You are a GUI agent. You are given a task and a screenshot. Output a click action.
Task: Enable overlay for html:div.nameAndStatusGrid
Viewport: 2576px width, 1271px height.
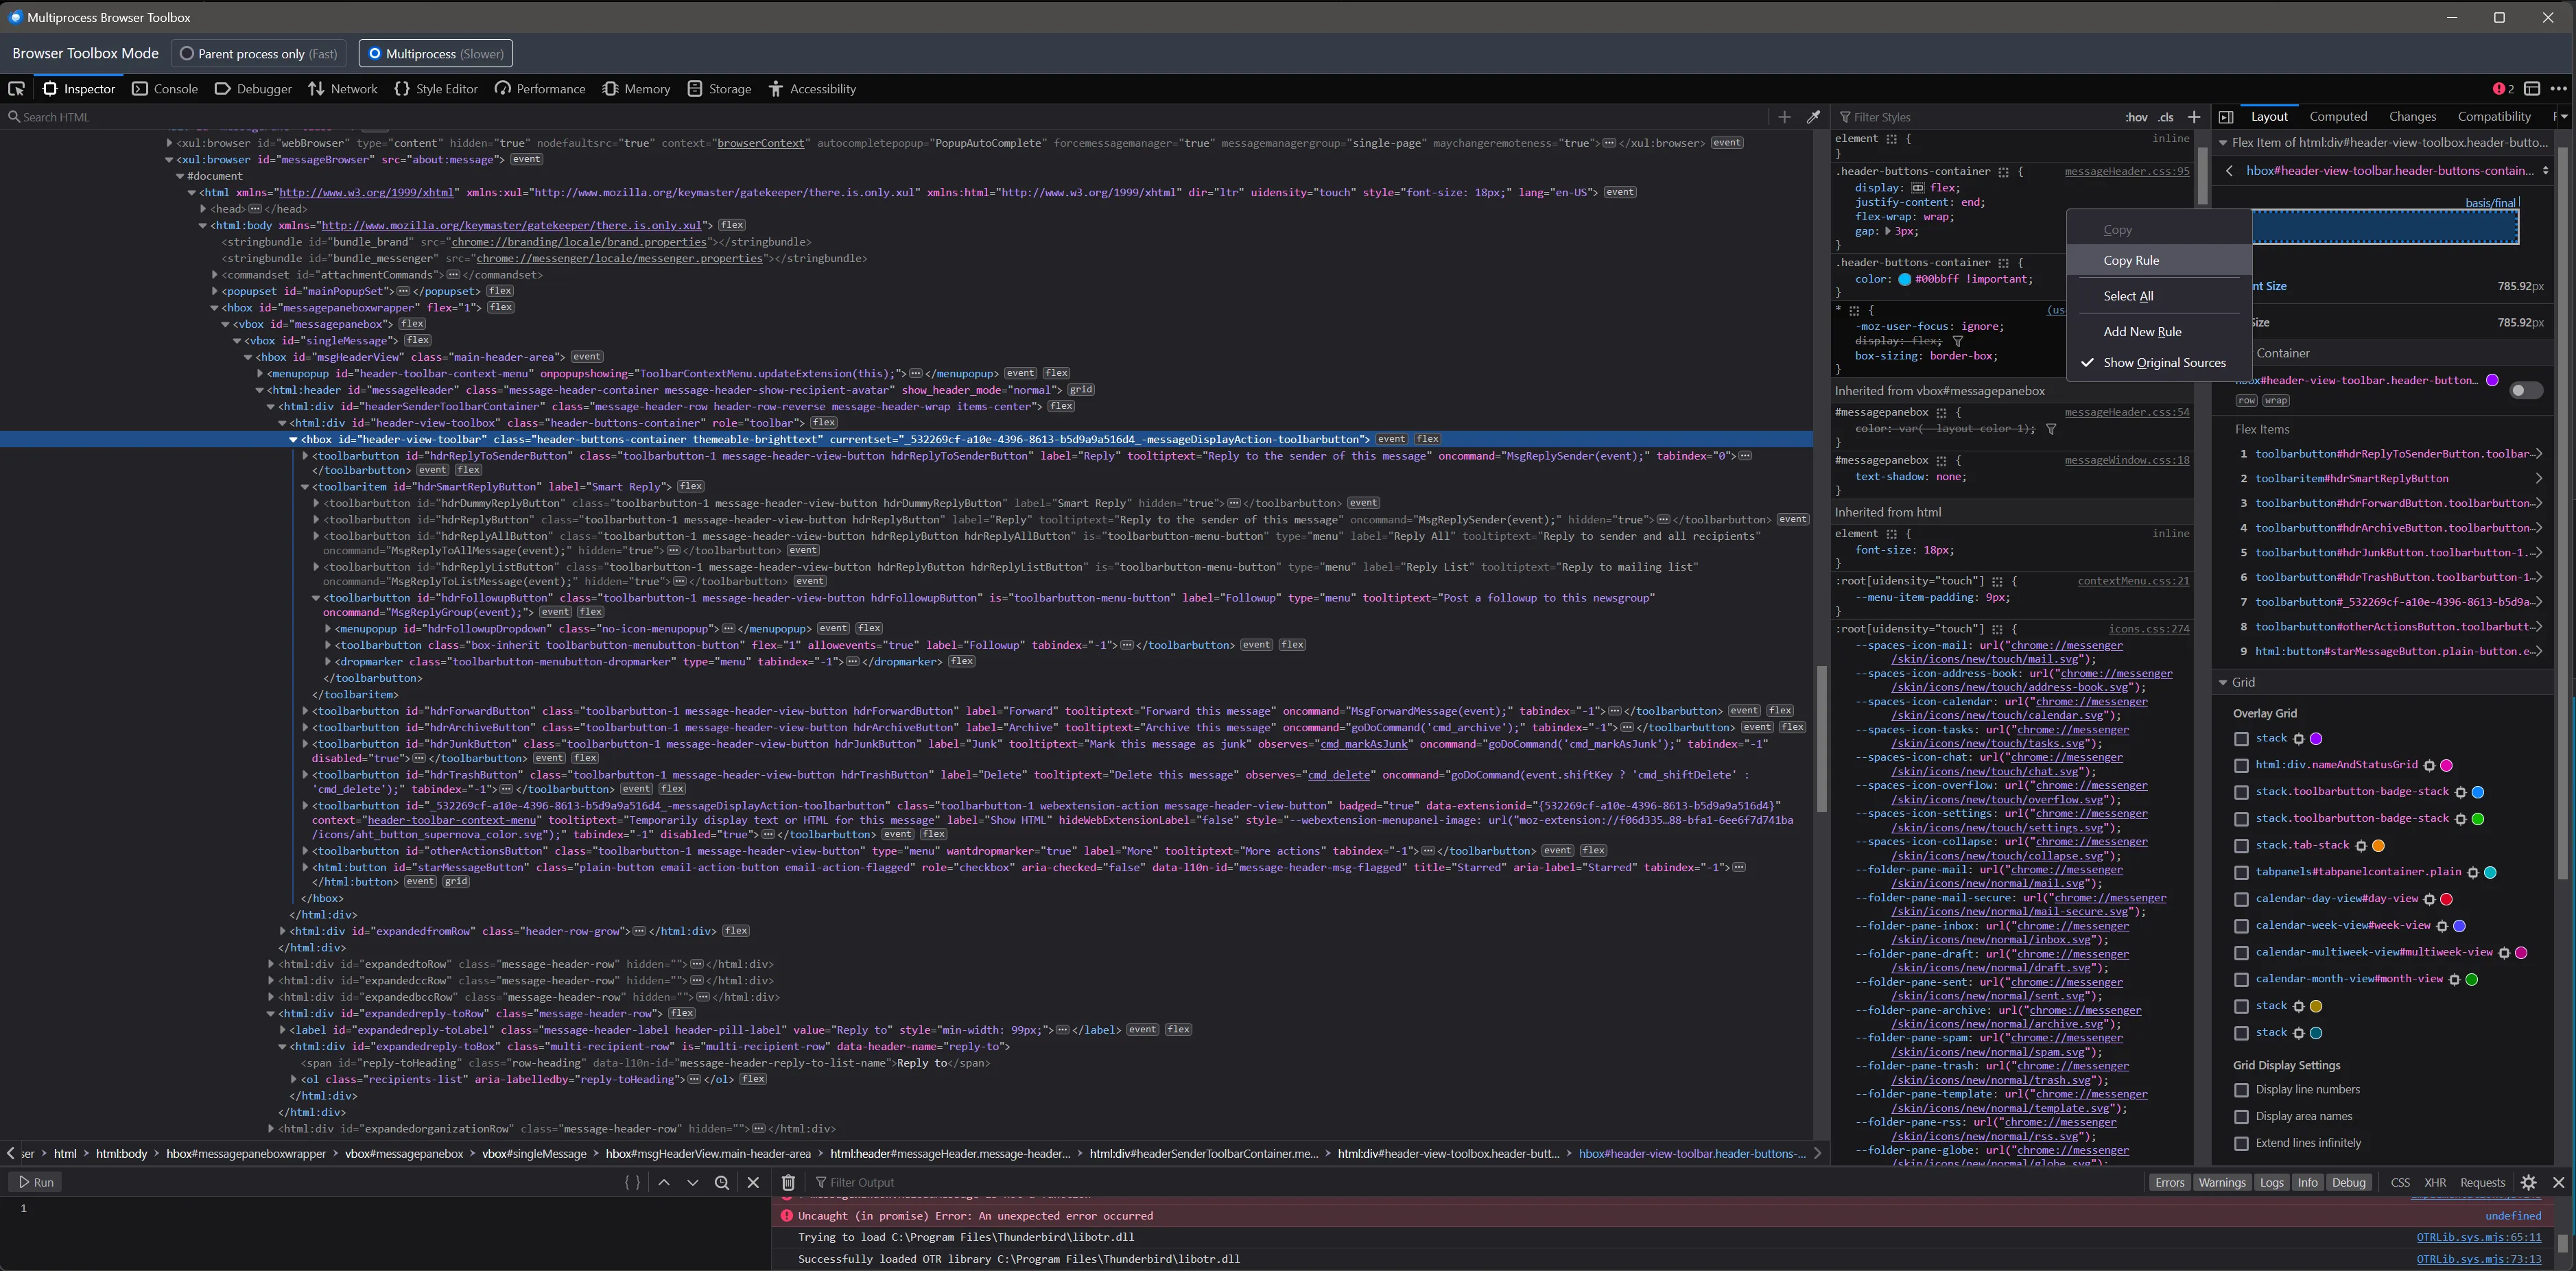click(x=2241, y=766)
